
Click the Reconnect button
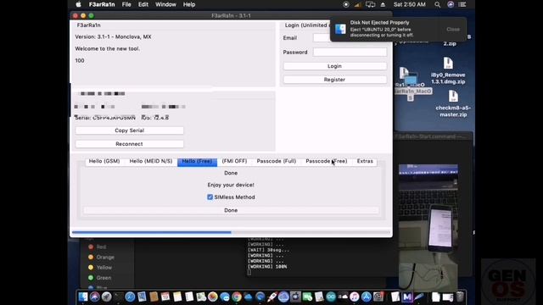tap(130, 144)
